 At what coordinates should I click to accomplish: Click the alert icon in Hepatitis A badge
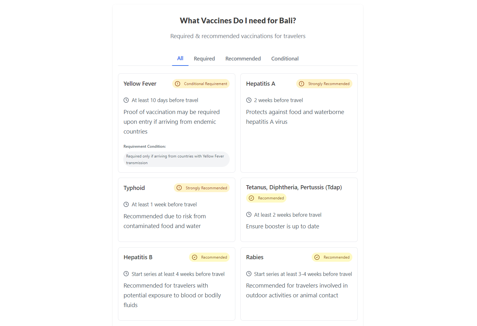302,84
